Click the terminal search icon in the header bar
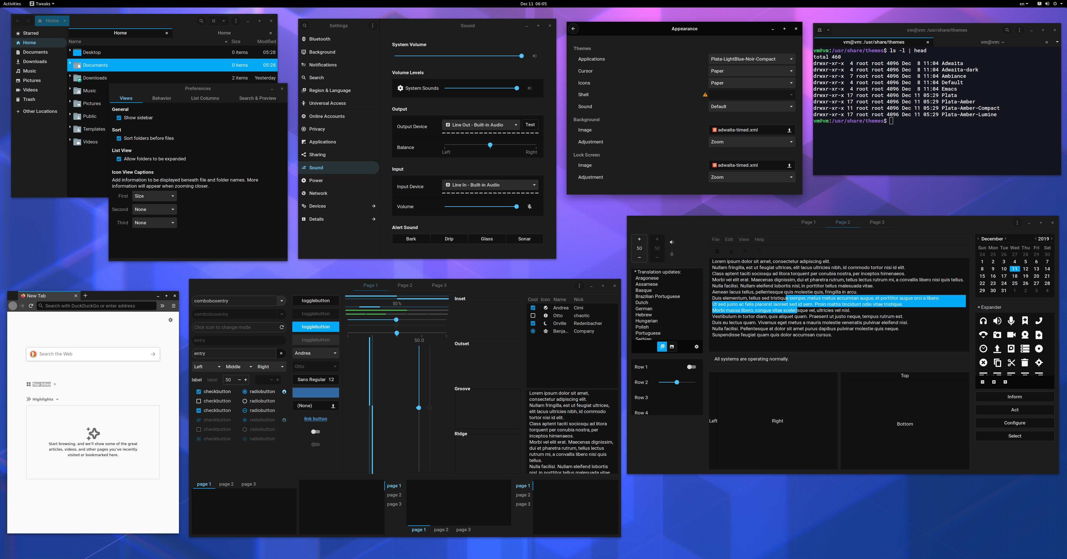Screen dimensions: 1067x559 (1007, 30)
